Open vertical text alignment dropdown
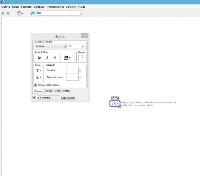Screen dimensions: 200x176 39,77
